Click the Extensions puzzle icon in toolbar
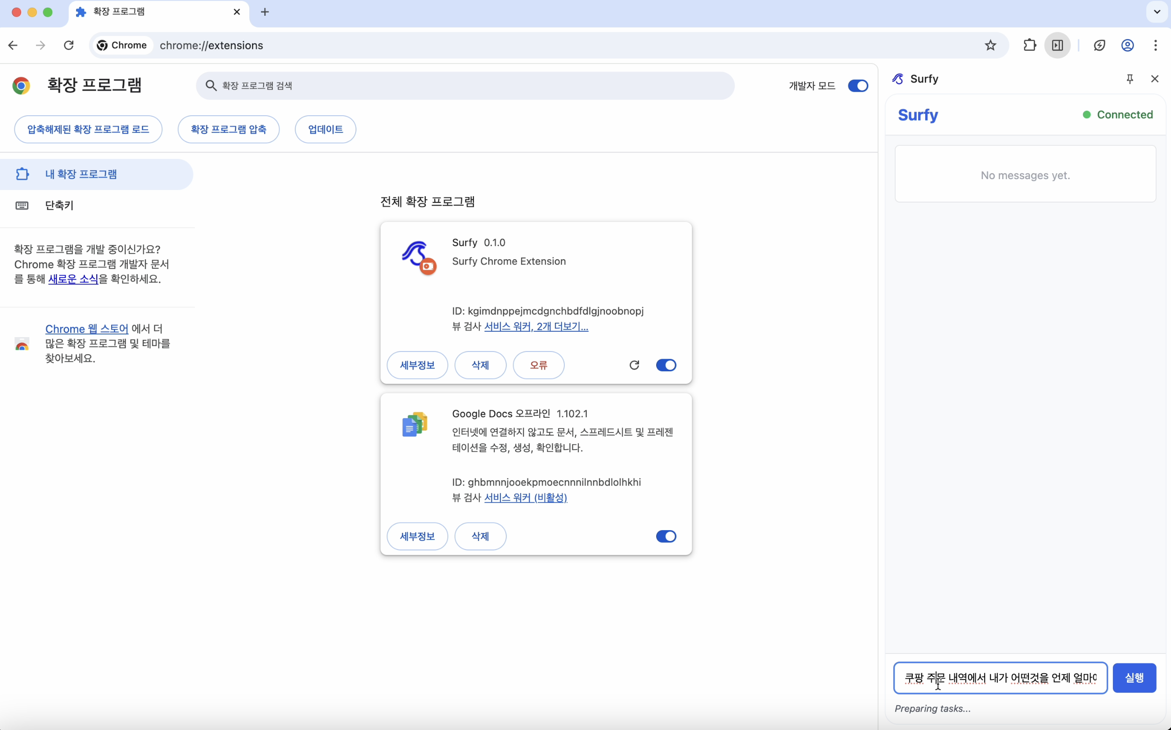This screenshot has width=1171, height=730. coord(1030,45)
